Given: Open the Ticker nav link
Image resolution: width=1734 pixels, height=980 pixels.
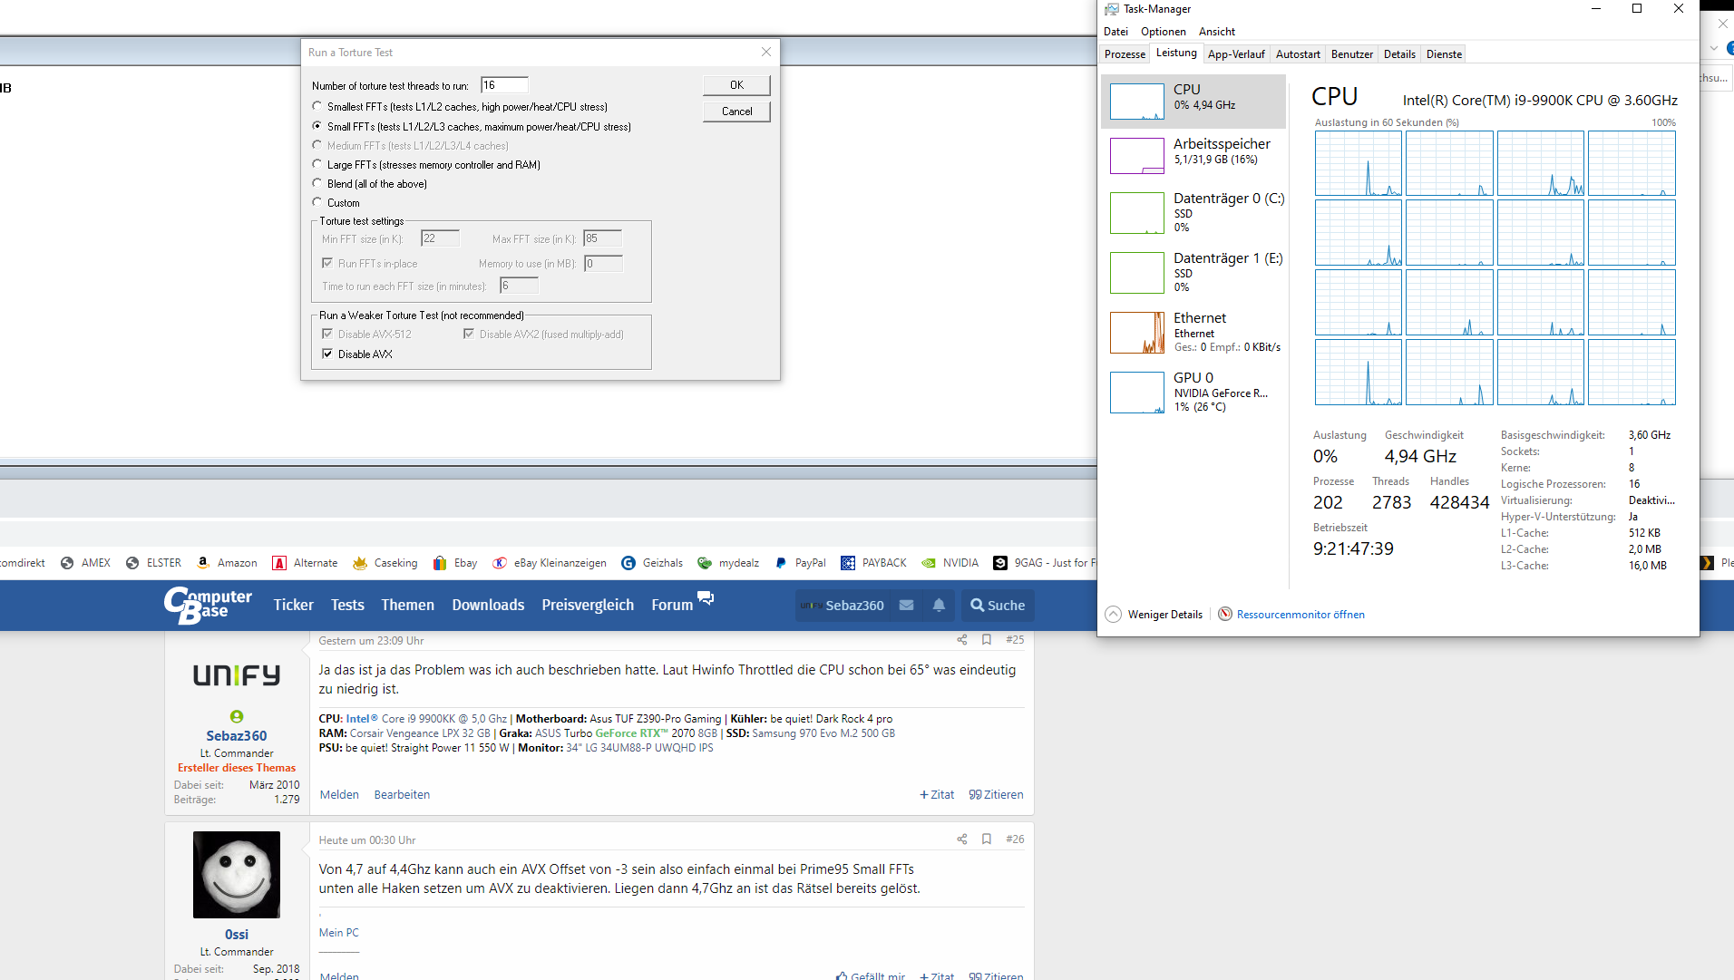Looking at the screenshot, I should click(293, 605).
